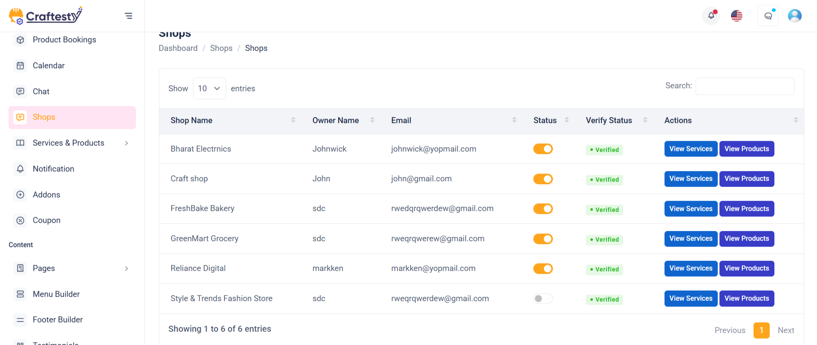The width and height of the screenshot is (817, 345).
Task: Toggle status for FreshBake Bakery
Action: [x=543, y=209]
